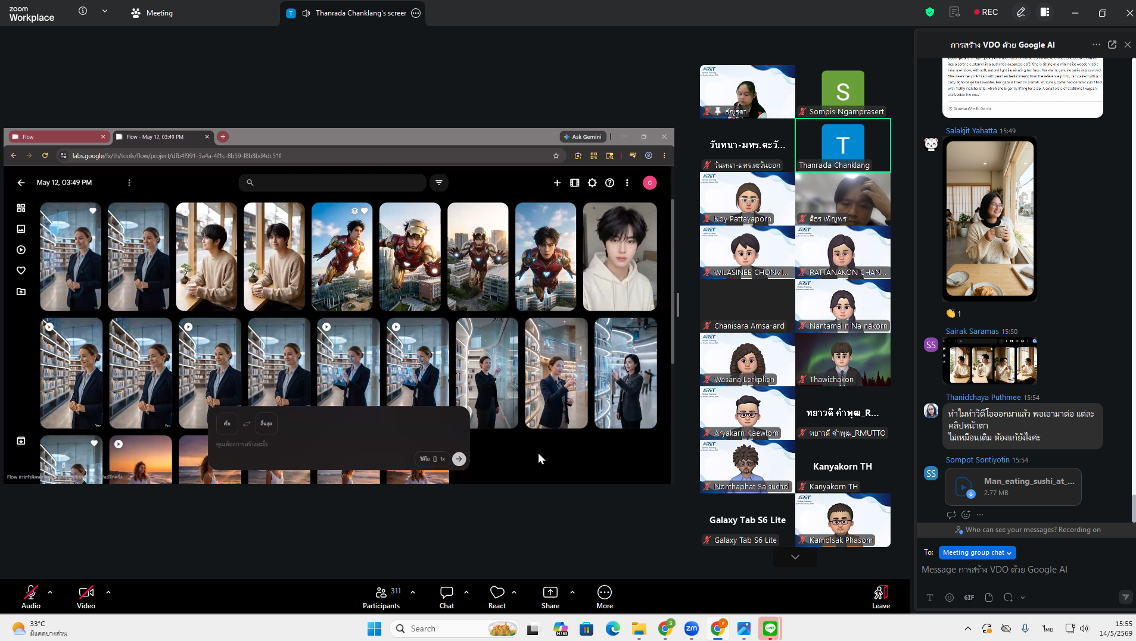
Task: Expand video options arrow
Action: 108,592
